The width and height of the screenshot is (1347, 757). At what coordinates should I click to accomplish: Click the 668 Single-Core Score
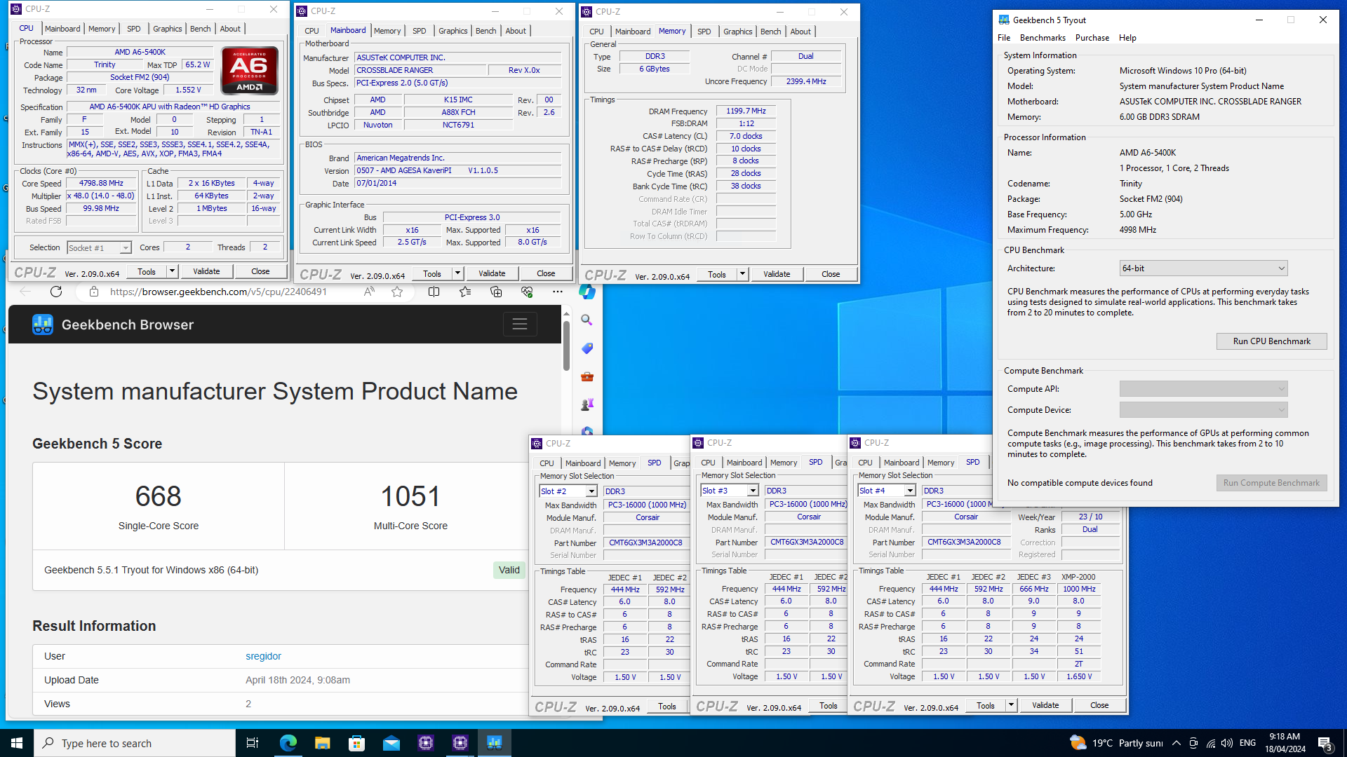(158, 496)
